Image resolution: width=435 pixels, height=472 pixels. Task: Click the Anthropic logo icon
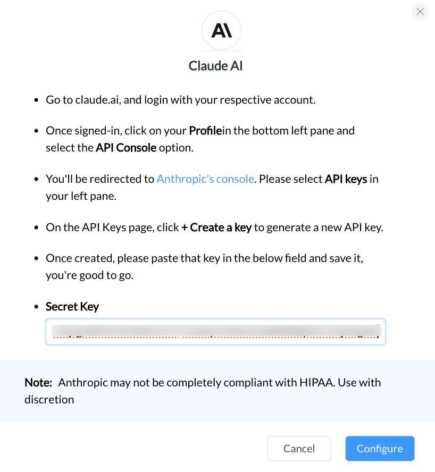pyautogui.click(x=221, y=30)
